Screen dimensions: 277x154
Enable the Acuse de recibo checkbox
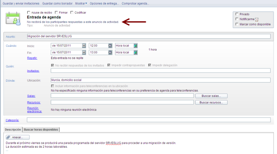point(29,12)
